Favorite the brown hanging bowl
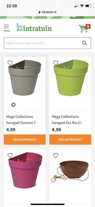95x207 pixels. coord(56,156)
